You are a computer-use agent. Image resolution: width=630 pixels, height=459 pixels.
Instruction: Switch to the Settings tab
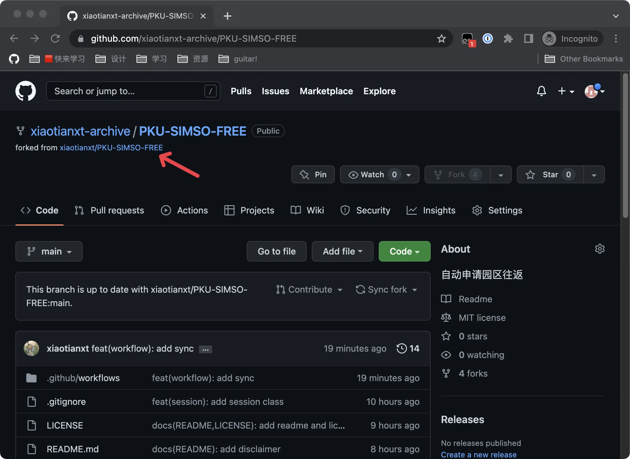497,211
